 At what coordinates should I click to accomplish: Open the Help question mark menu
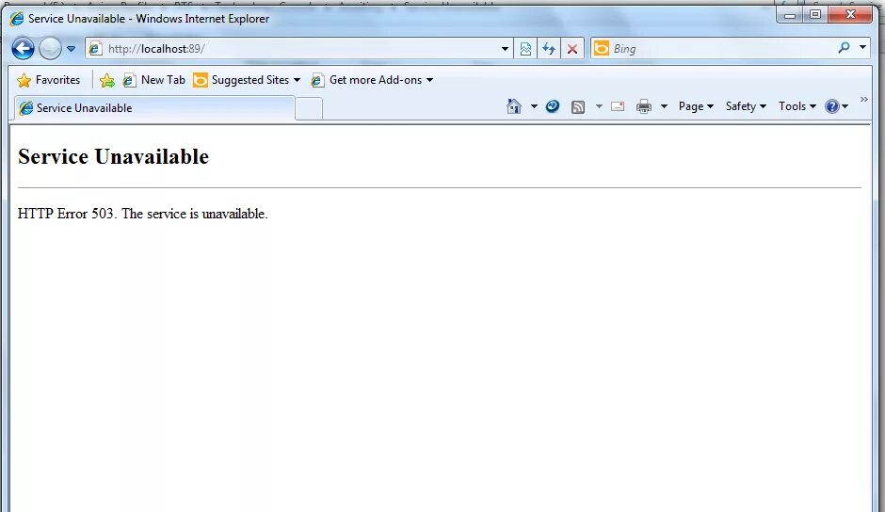click(x=836, y=106)
